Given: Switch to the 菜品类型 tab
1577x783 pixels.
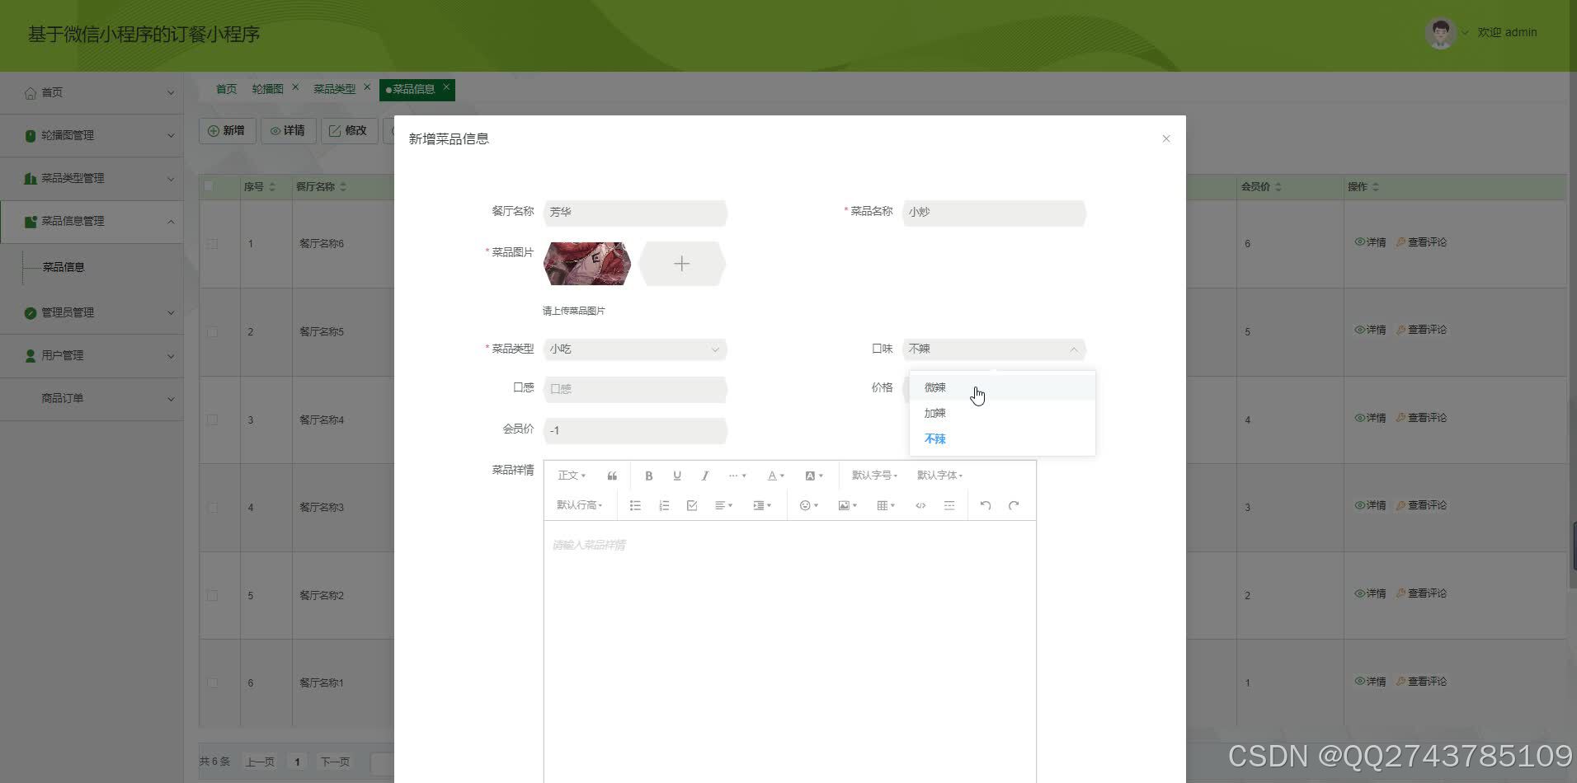Looking at the screenshot, I should click(x=334, y=89).
